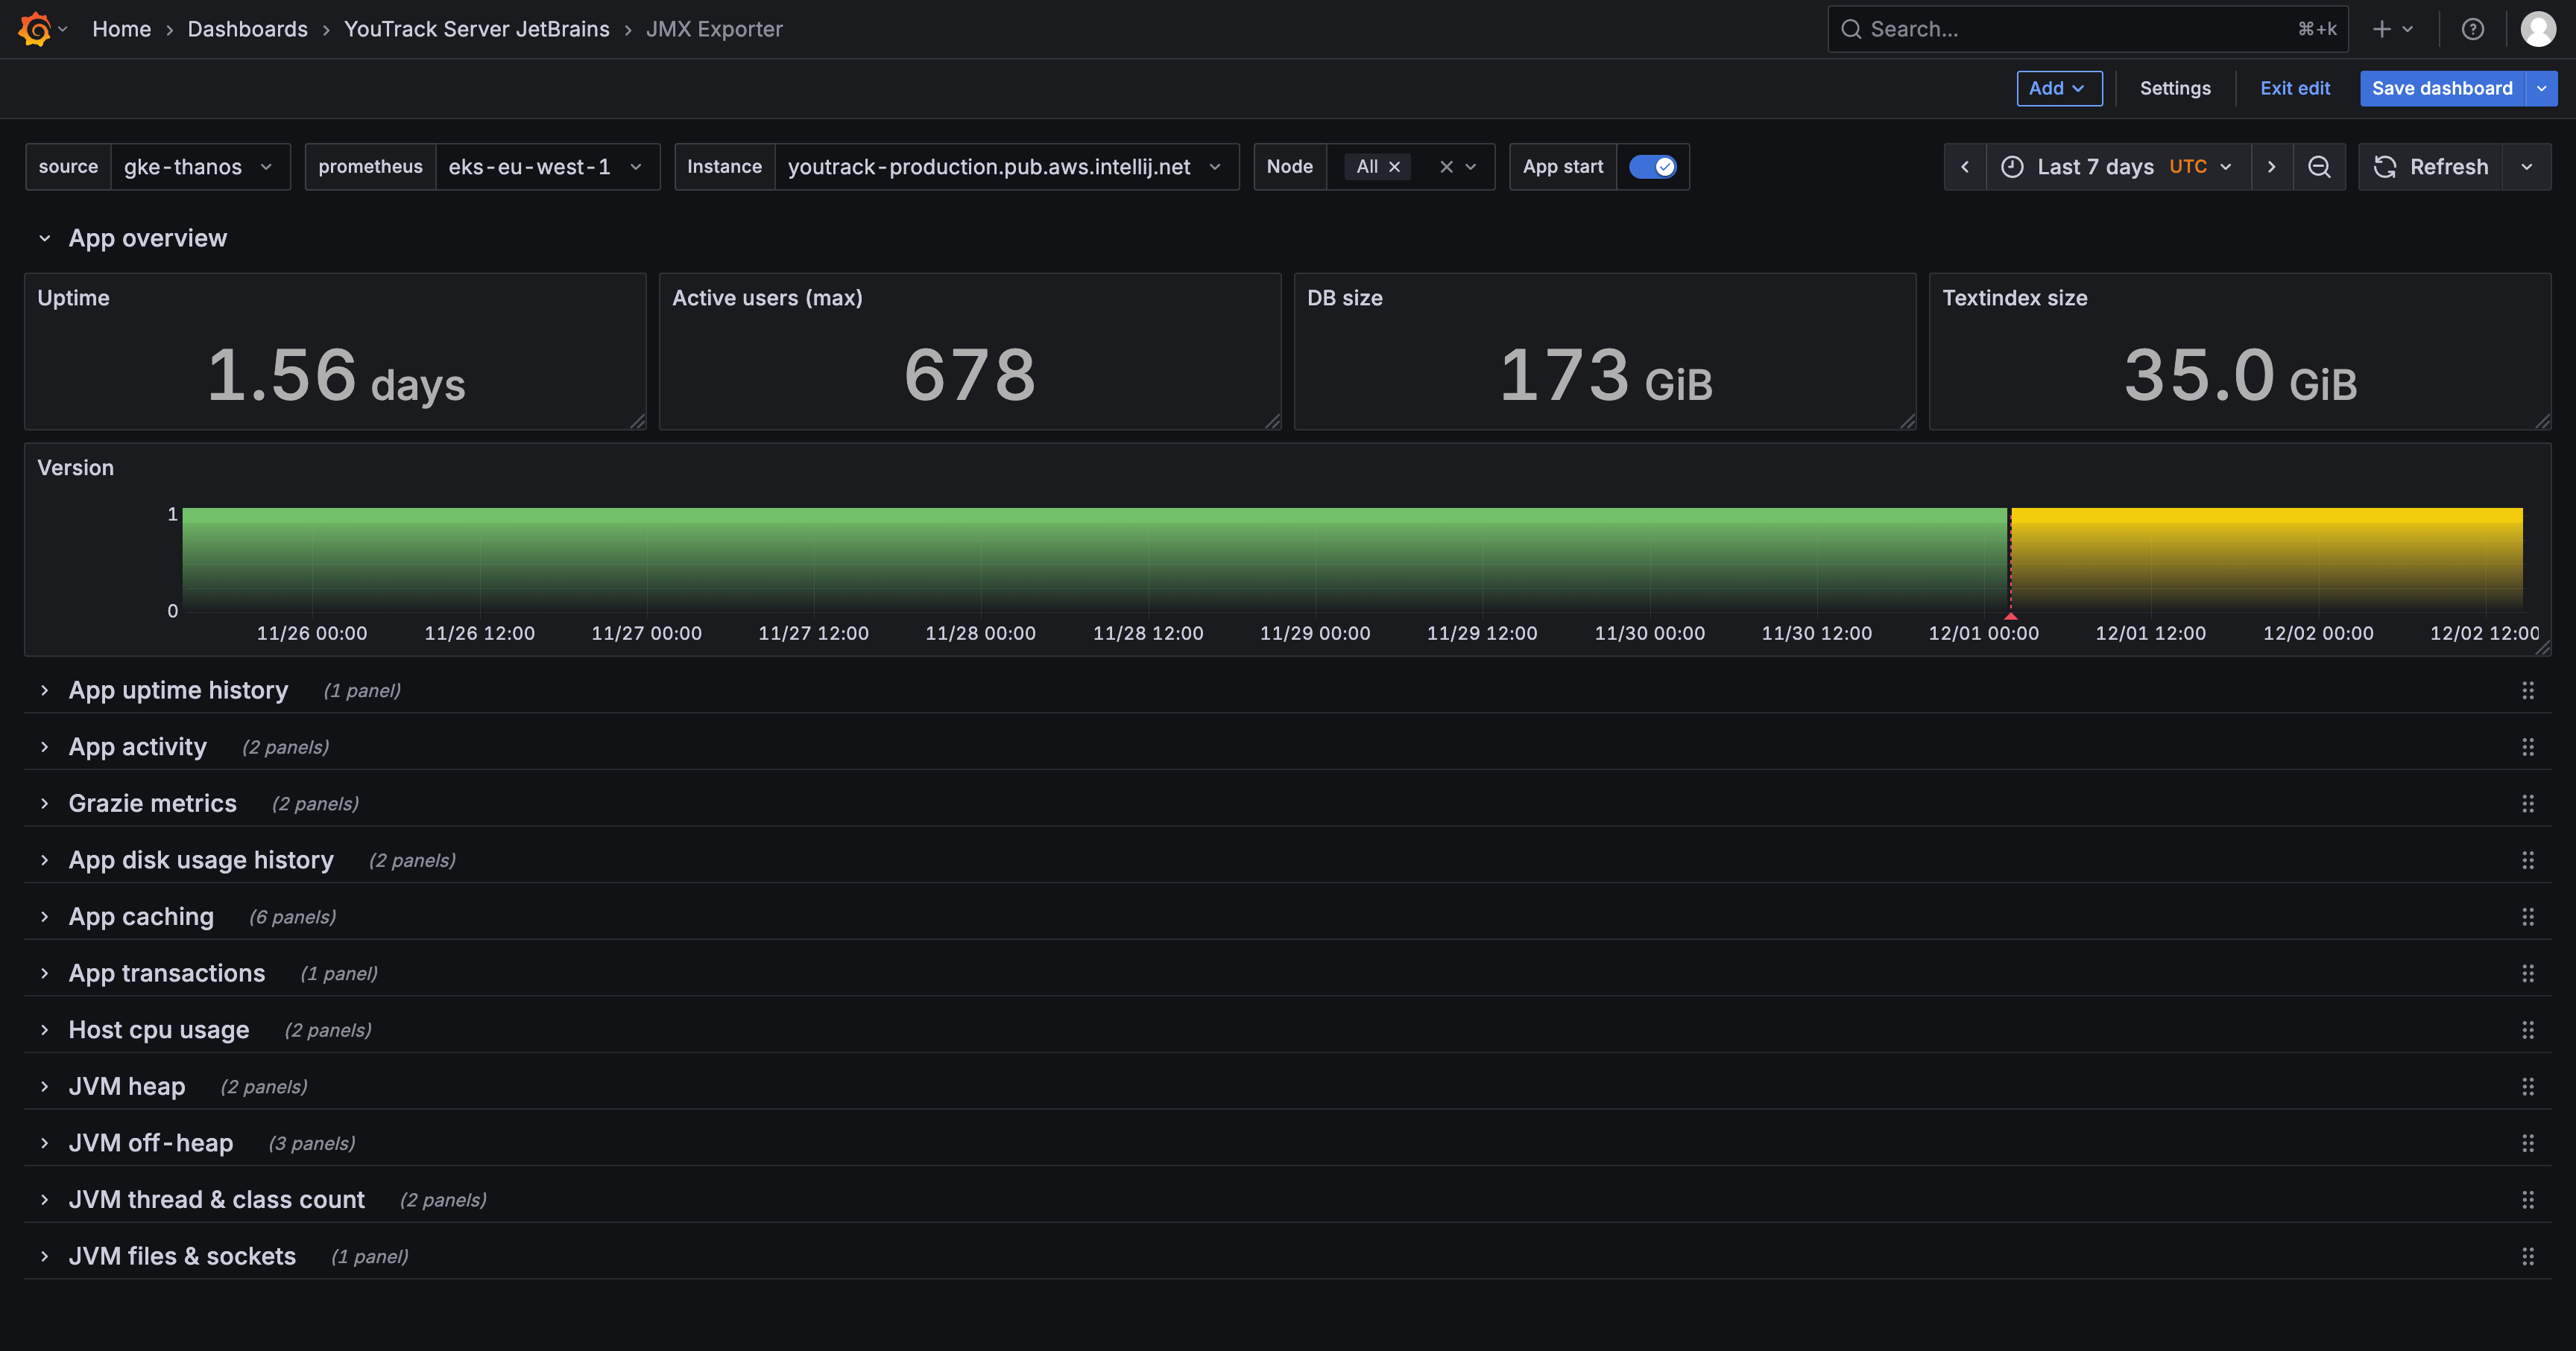Image resolution: width=2576 pixels, height=1351 pixels.
Task: Click the resize handle of the DB size panel
Action: point(1908,422)
